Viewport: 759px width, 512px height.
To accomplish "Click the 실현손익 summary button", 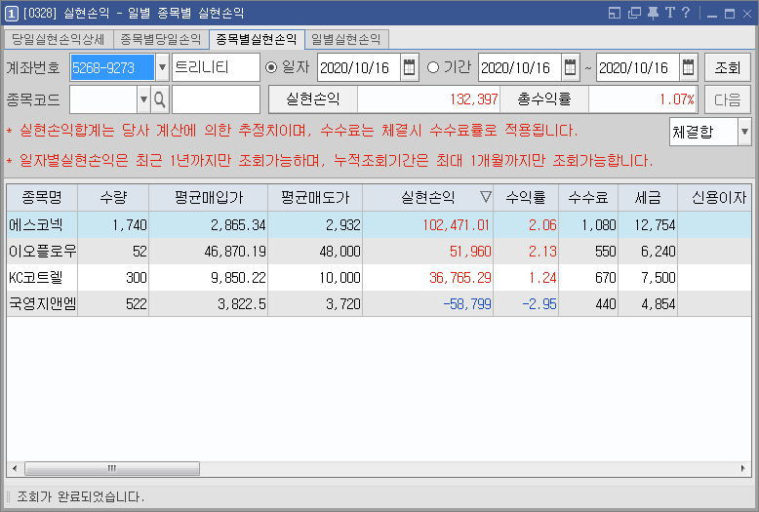I will coord(313,99).
